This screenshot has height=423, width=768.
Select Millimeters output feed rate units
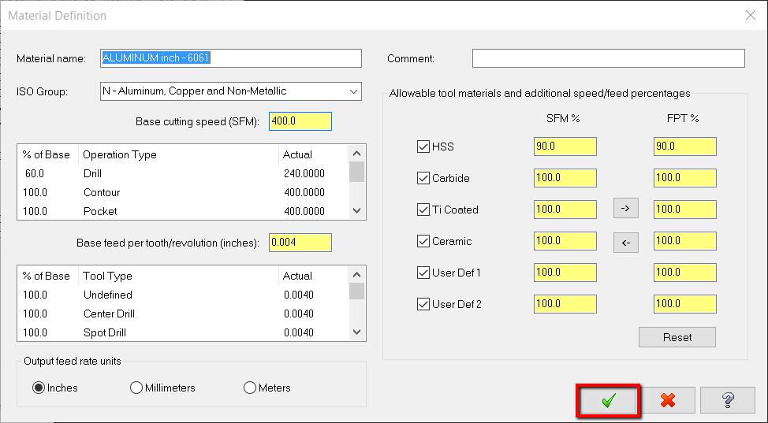point(136,388)
